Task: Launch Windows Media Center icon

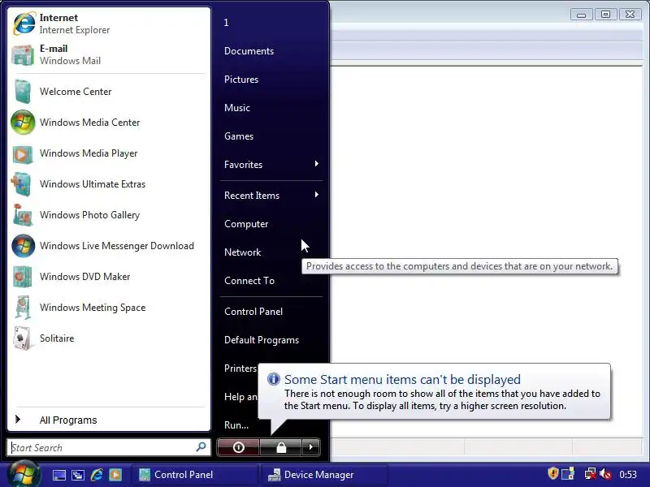Action: pyautogui.click(x=23, y=123)
